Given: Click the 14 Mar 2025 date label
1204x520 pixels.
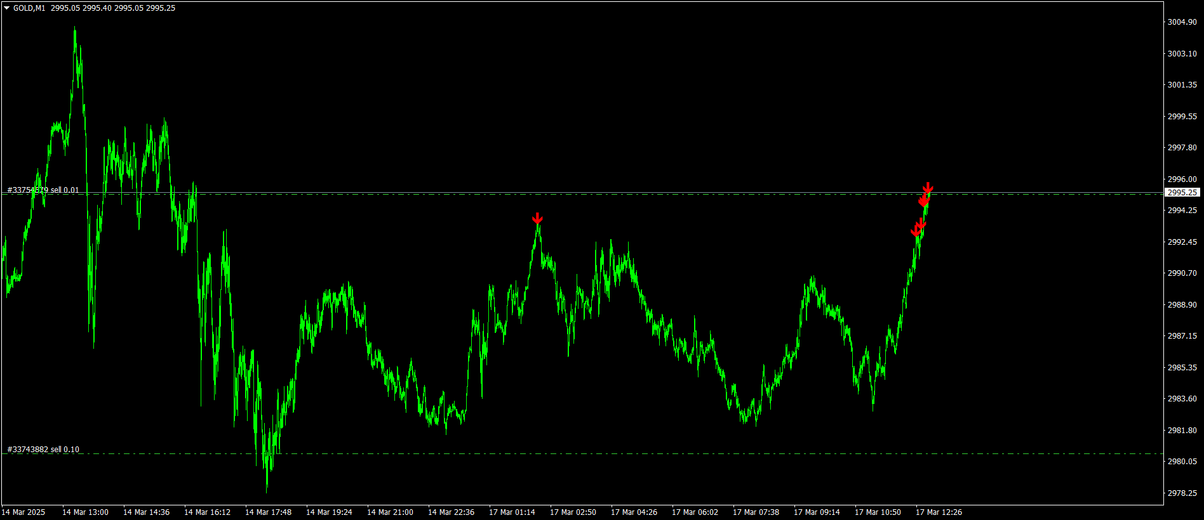Looking at the screenshot, I should pos(23,512).
